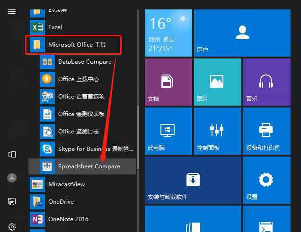Click the user account avatar icon
This screenshot has height=232, width=301.
[12, 178]
